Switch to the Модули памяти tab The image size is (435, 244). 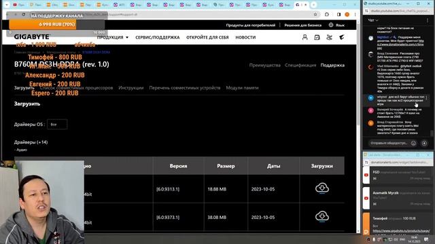(x=242, y=87)
